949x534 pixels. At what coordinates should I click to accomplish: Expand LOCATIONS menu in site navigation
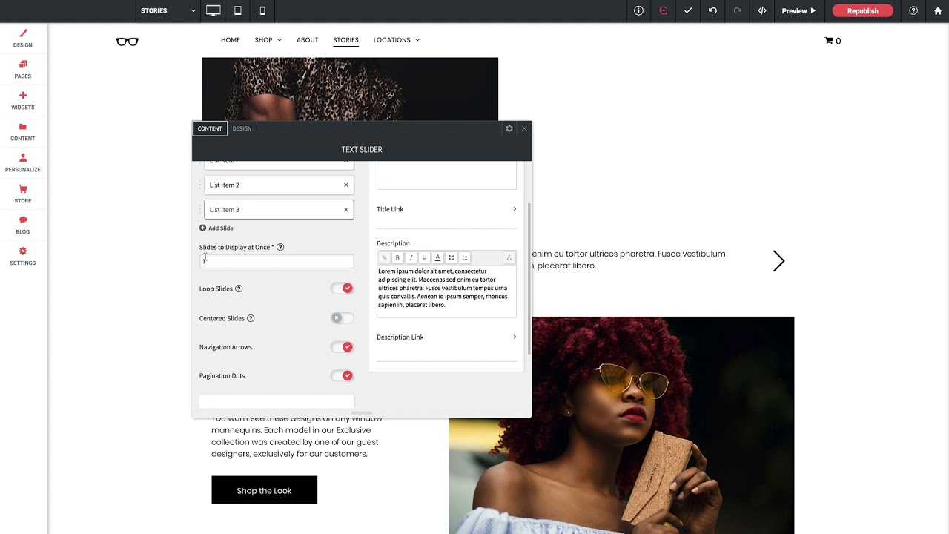pyautogui.click(x=397, y=40)
